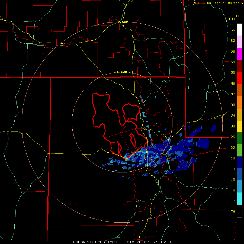Screen dimensions: 244x244
Task: Click the 'KMTX' radar site identifier
Action: click(129, 242)
